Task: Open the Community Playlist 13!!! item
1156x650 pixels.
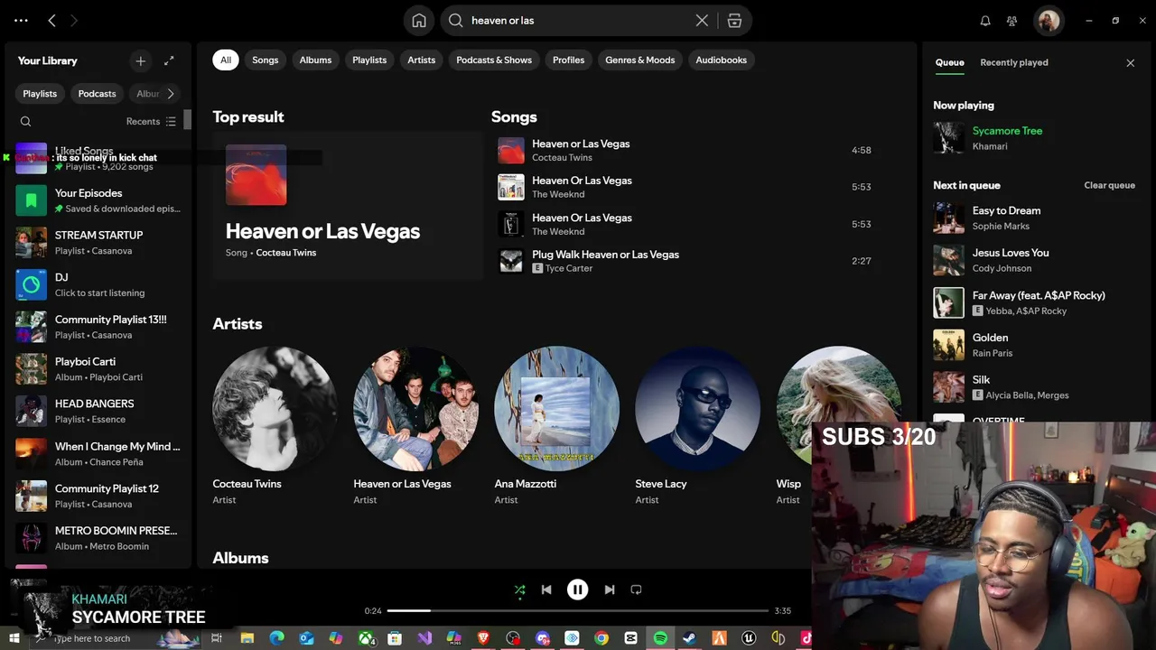Action: (x=98, y=327)
